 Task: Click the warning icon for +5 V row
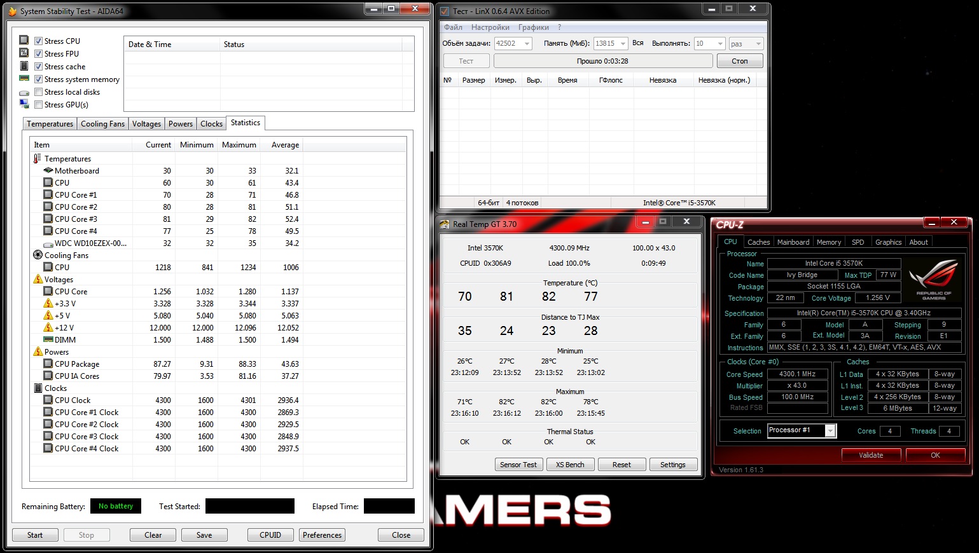pyautogui.click(x=48, y=316)
